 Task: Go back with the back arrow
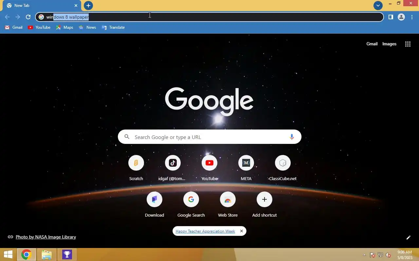point(7,17)
